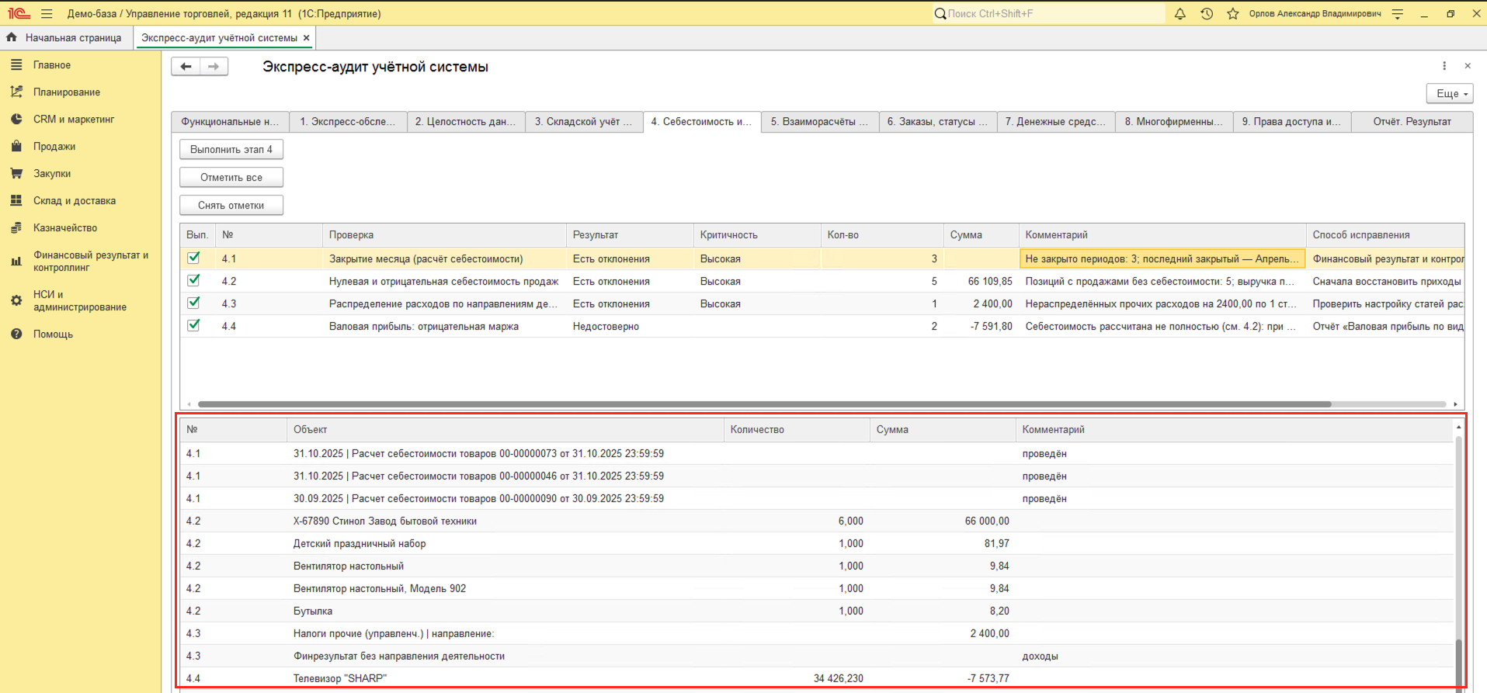Click the Объект column header in details table

pyautogui.click(x=505, y=430)
